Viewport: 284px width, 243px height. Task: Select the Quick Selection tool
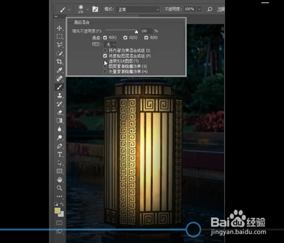[60, 53]
